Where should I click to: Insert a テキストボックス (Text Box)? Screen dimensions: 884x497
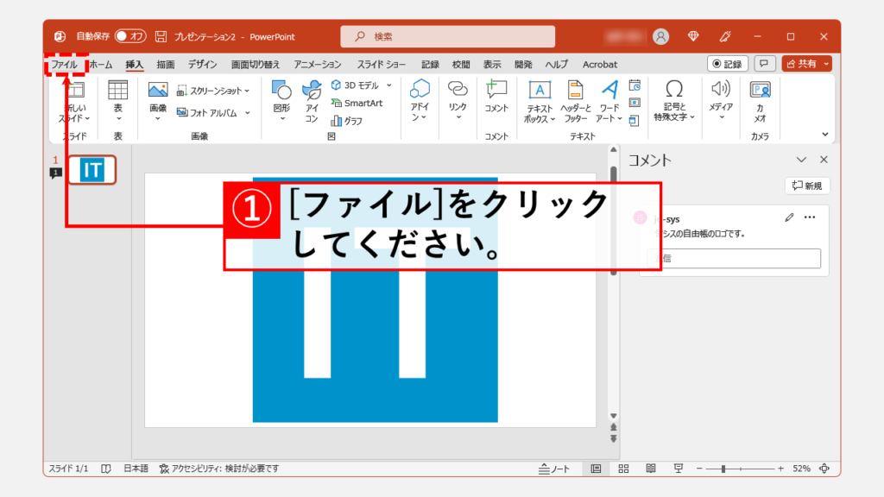540,100
